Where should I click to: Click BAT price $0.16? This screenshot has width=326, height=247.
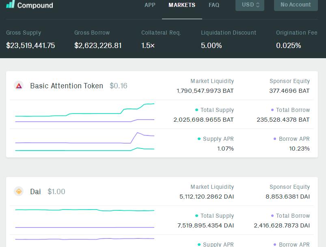(119, 86)
